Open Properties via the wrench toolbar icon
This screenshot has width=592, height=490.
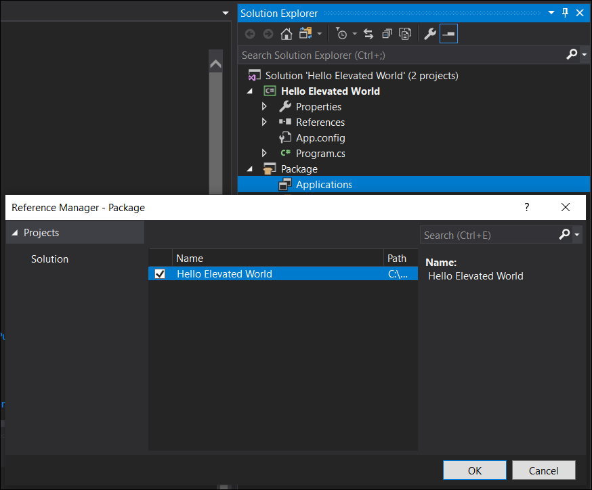point(430,34)
